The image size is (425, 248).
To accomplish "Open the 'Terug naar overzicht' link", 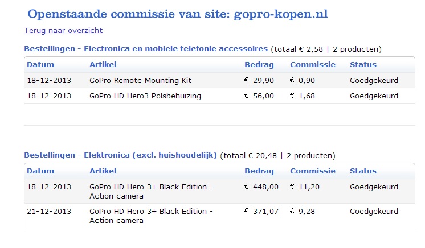I will (x=63, y=30).
